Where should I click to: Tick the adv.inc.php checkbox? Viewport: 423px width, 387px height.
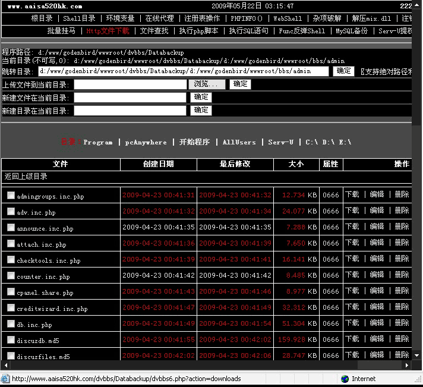[11, 211]
